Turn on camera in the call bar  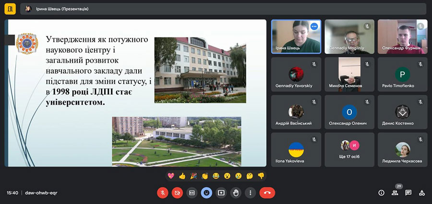(x=177, y=192)
